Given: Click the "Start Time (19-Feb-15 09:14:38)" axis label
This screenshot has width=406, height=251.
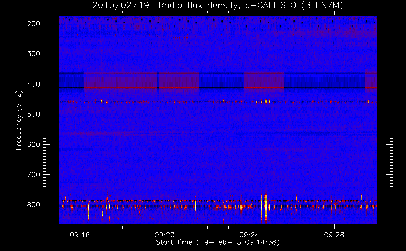Looking at the screenshot, I should (218, 242).
